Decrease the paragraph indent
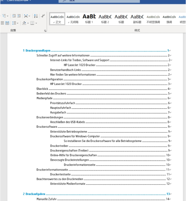This screenshot has width=186, height=201. [14, 16]
